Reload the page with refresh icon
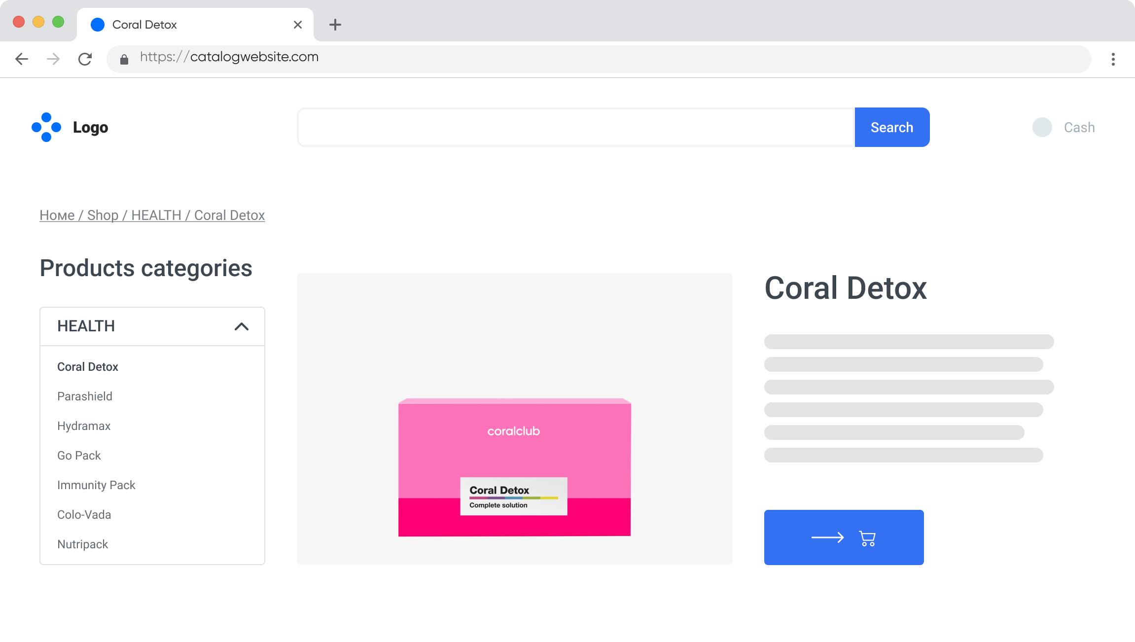Image resolution: width=1135 pixels, height=642 pixels. 85,59
